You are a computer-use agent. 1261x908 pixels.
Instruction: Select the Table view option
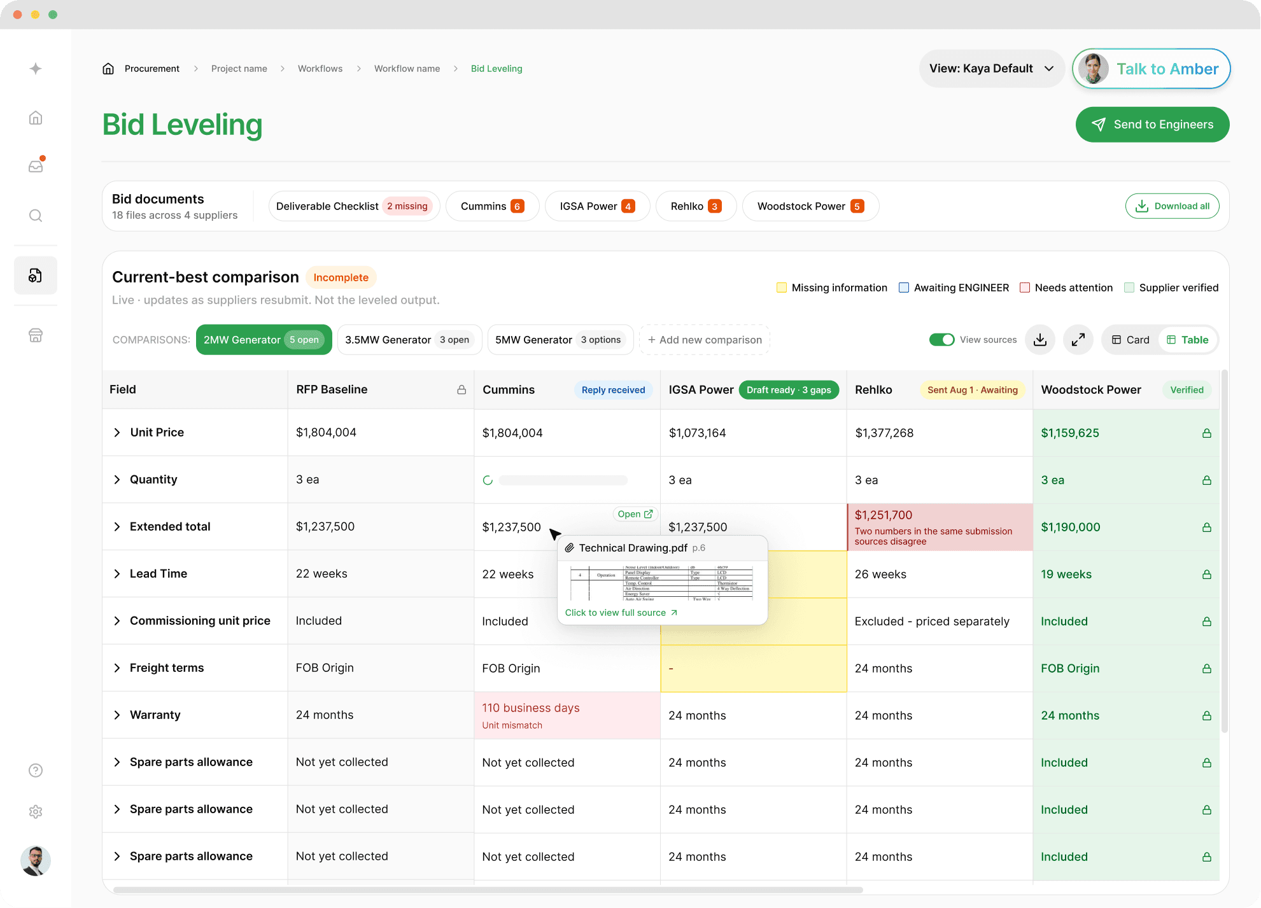1187,340
